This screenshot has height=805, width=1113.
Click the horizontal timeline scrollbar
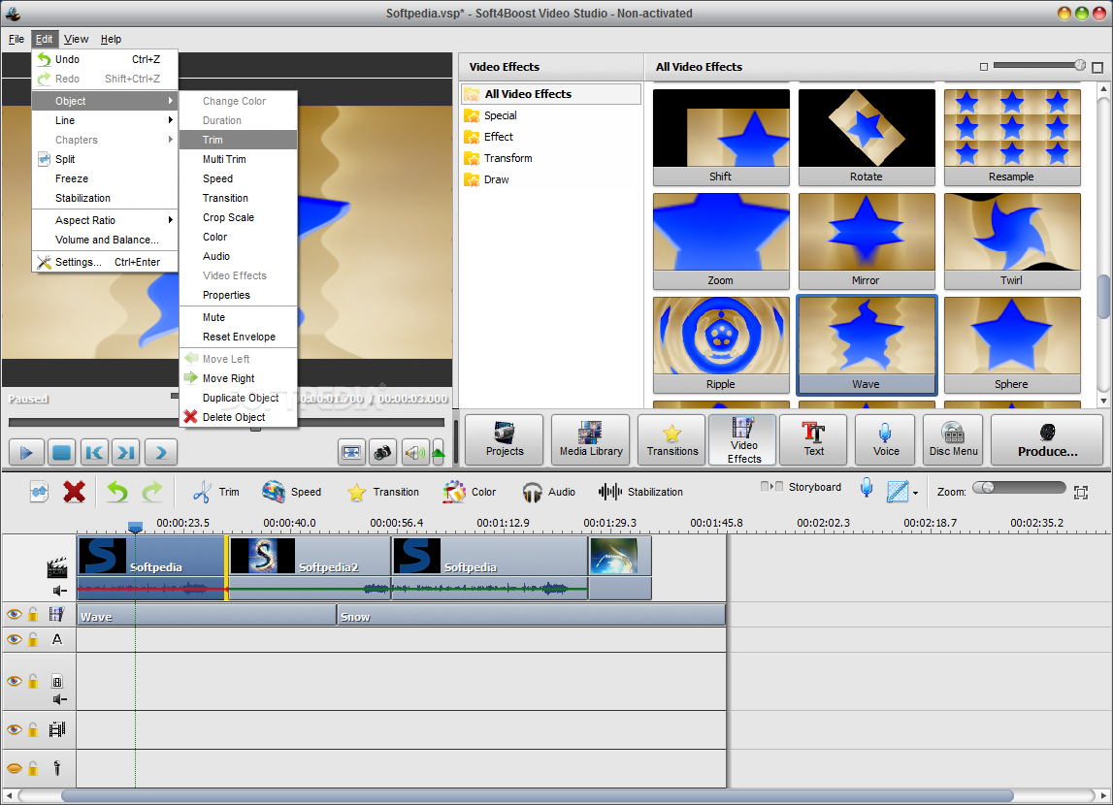(538, 795)
